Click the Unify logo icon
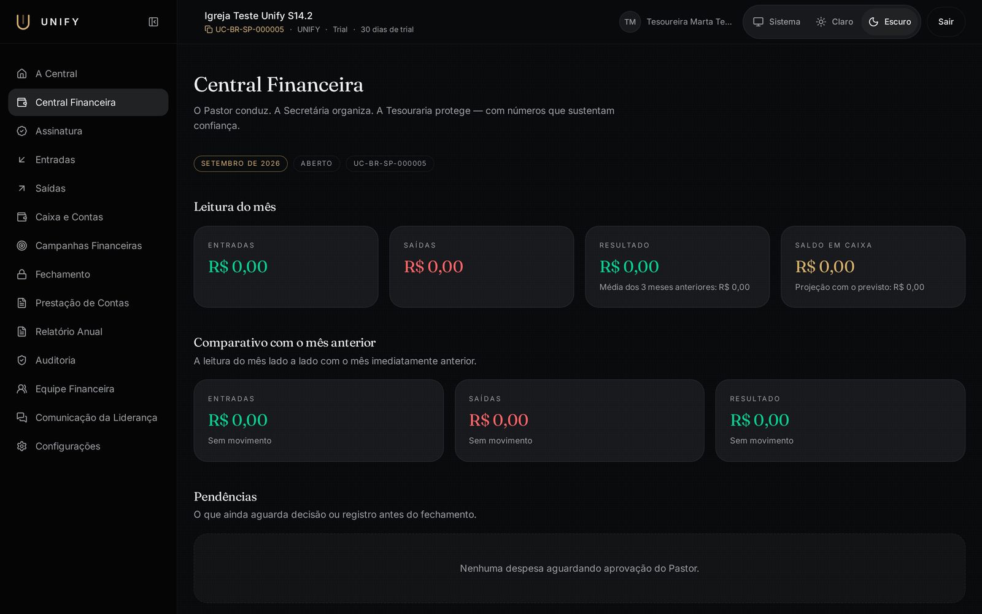 click(23, 21)
